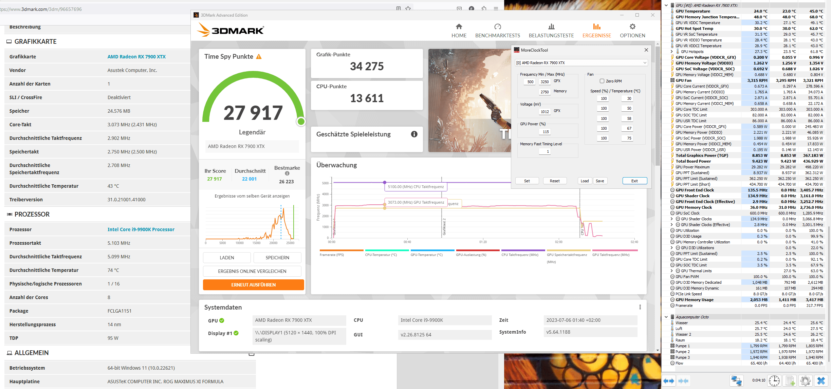Viewport: 831px width, 389px height.
Task: Click the clock icon to reset sensor timer
Action: 774,381
